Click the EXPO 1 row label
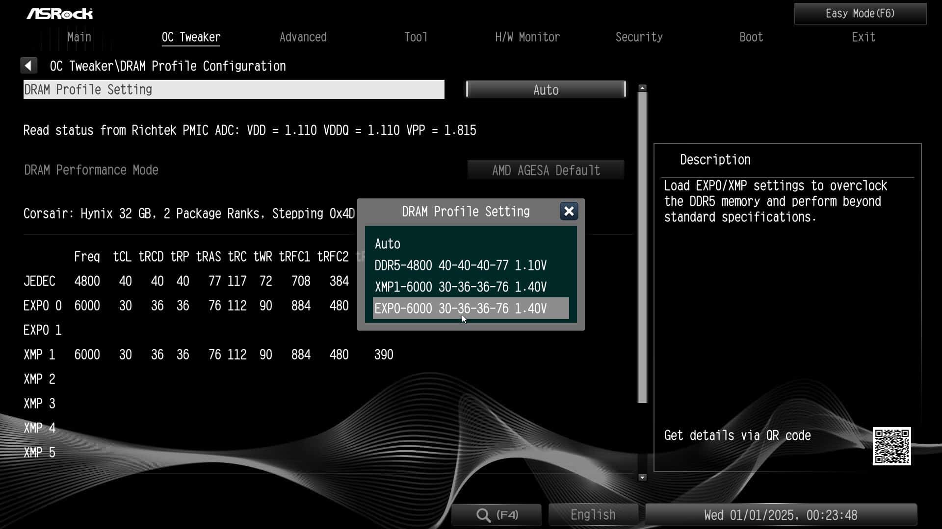This screenshot has width=942, height=529. [42, 330]
